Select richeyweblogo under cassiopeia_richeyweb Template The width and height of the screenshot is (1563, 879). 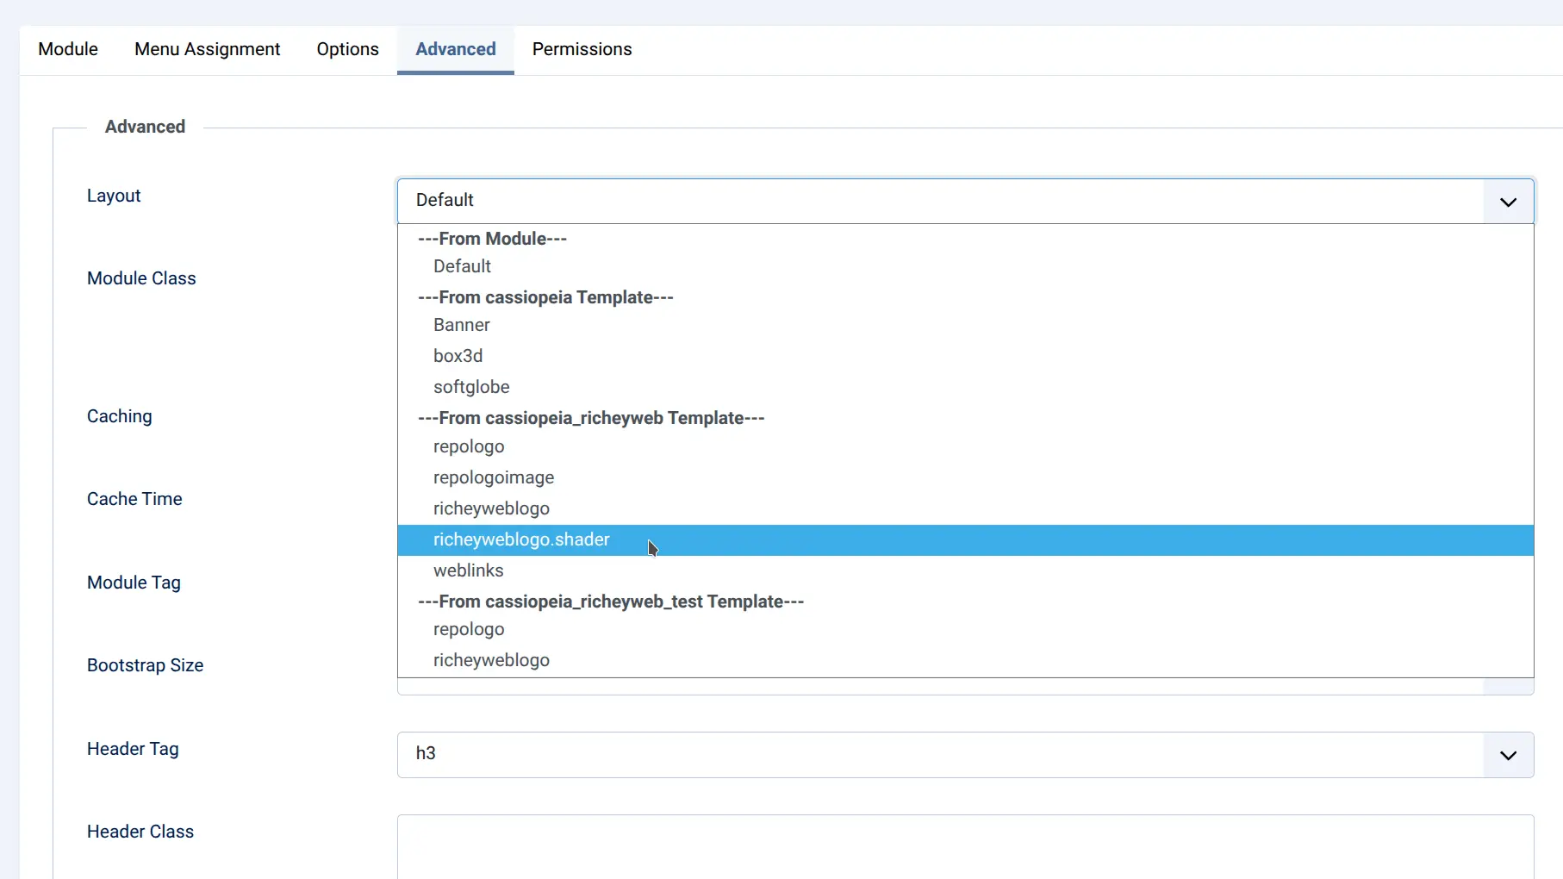click(491, 508)
